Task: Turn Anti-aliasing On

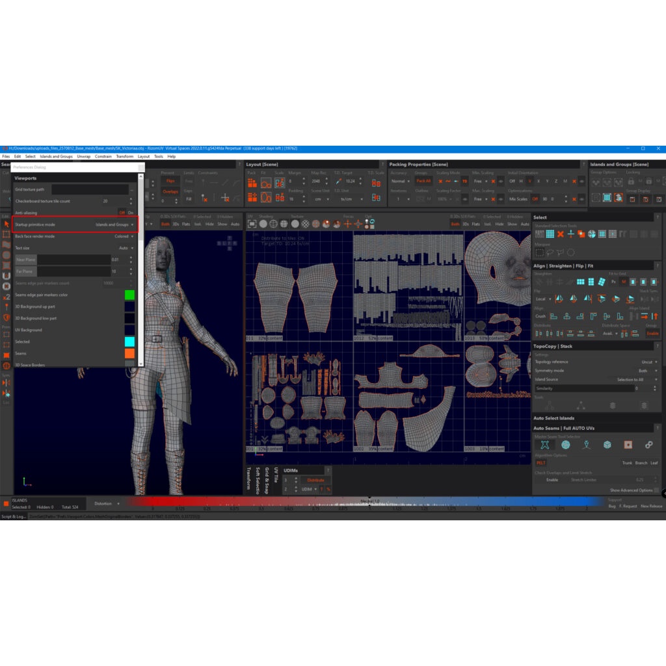Action: tap(131, 213)
